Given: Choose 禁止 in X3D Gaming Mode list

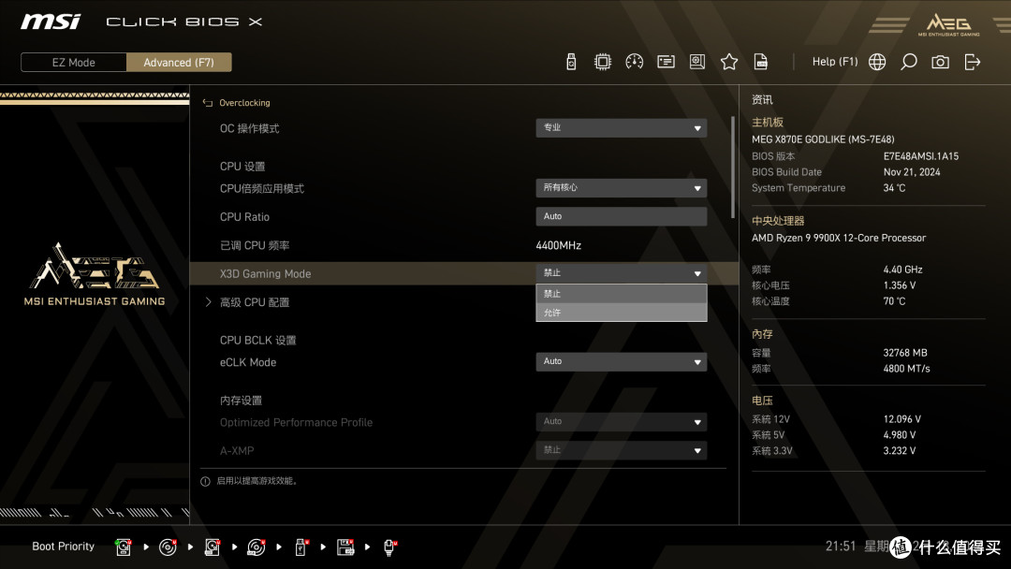Looking at the screenshot, I should coord(621,294).
